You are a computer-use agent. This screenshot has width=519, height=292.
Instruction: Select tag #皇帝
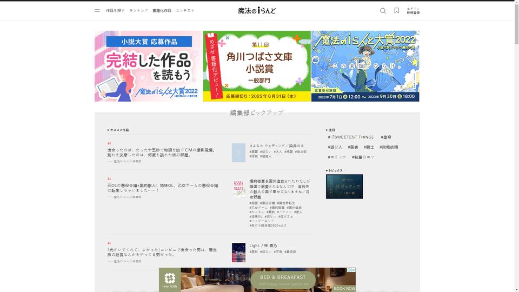(386, 137)
